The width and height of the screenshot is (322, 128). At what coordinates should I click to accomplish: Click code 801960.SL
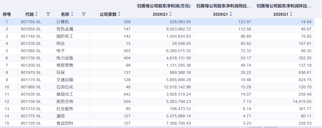[x=31, y=87]
